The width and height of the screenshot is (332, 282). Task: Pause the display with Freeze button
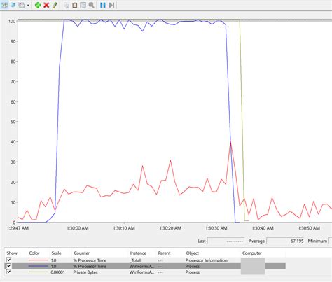(x=103, y=5)
